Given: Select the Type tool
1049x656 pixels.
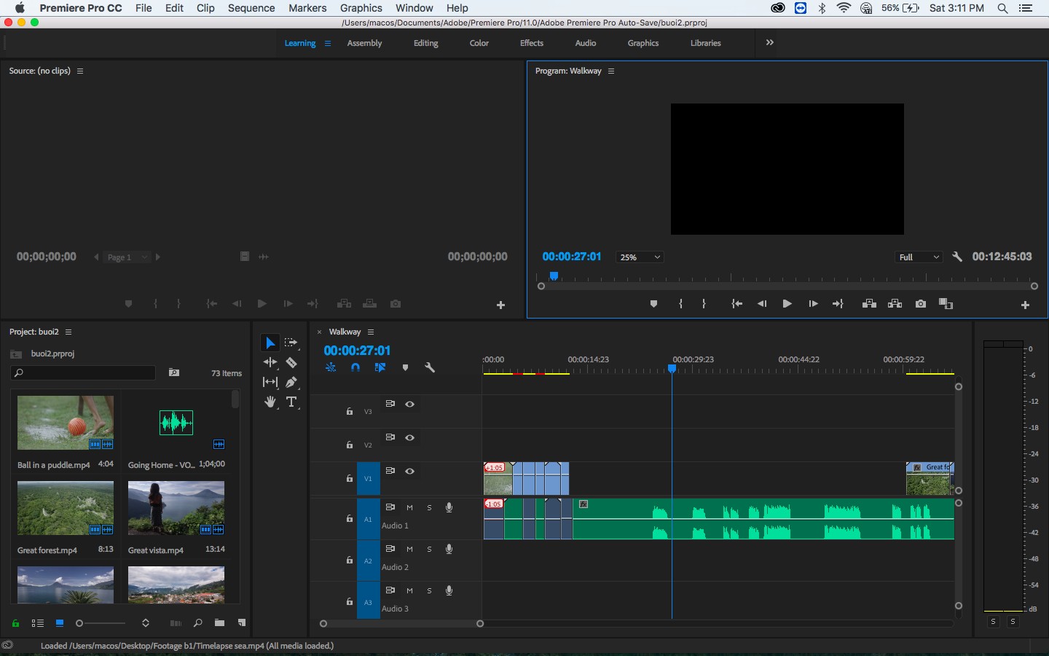Looking at the screenshot, I should [x=291, y=402].
